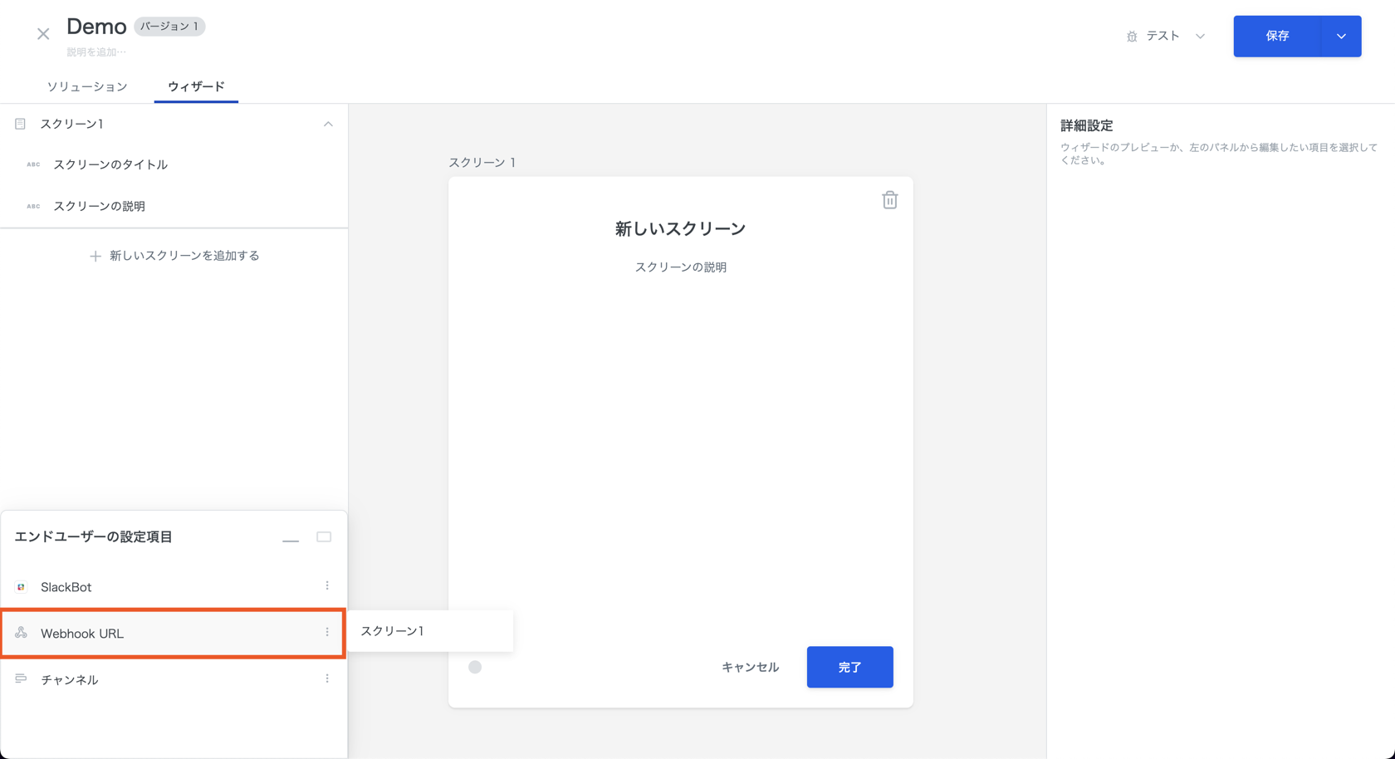Switch to the ソリューション tab

[87, 86]
